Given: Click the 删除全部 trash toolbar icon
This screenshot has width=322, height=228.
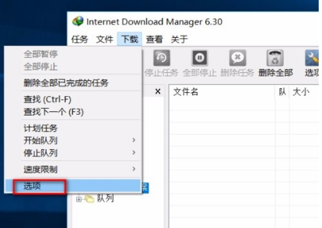Looking at the screenshot, I should [x=275, y=58].
